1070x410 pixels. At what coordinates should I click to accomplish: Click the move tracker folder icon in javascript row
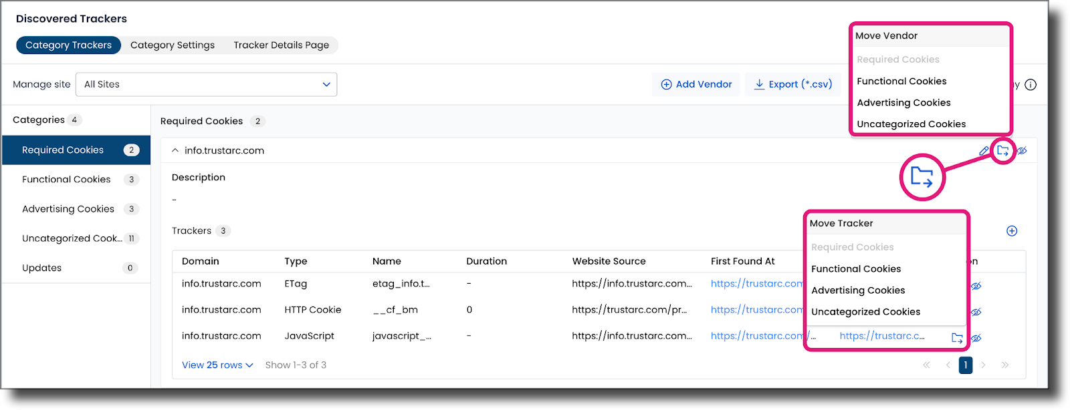point(957,338)
